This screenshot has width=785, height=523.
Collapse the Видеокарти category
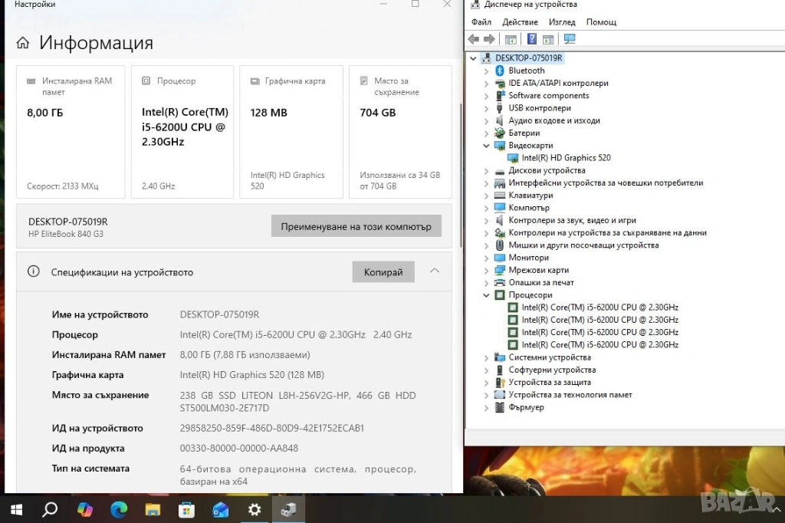pyautogui.click(x=486, y=146)
